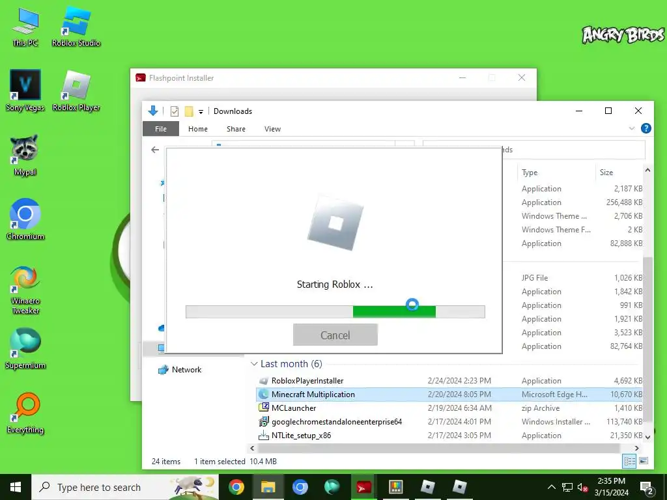This screenshot has width=667, height=500.
Task: Open Customize Quick Access Toolbar dropdown
Action: [201, 112]
